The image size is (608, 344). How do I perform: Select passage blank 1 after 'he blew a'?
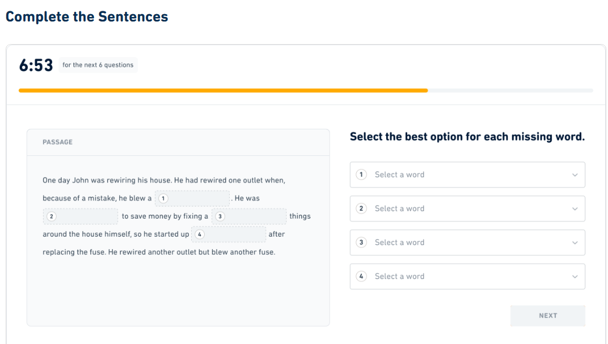pos(192,198)
